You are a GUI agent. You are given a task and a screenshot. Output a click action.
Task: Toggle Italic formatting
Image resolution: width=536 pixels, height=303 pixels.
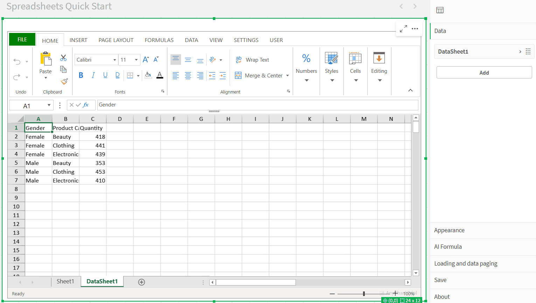(x=93, y=75)
